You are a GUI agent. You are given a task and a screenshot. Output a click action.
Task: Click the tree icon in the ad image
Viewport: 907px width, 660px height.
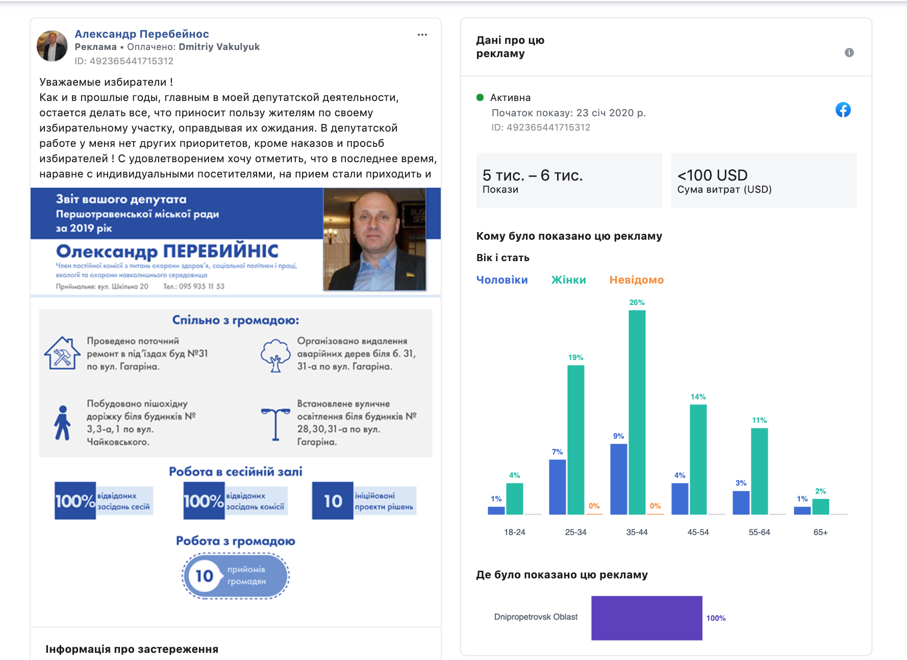coord(275,356)
